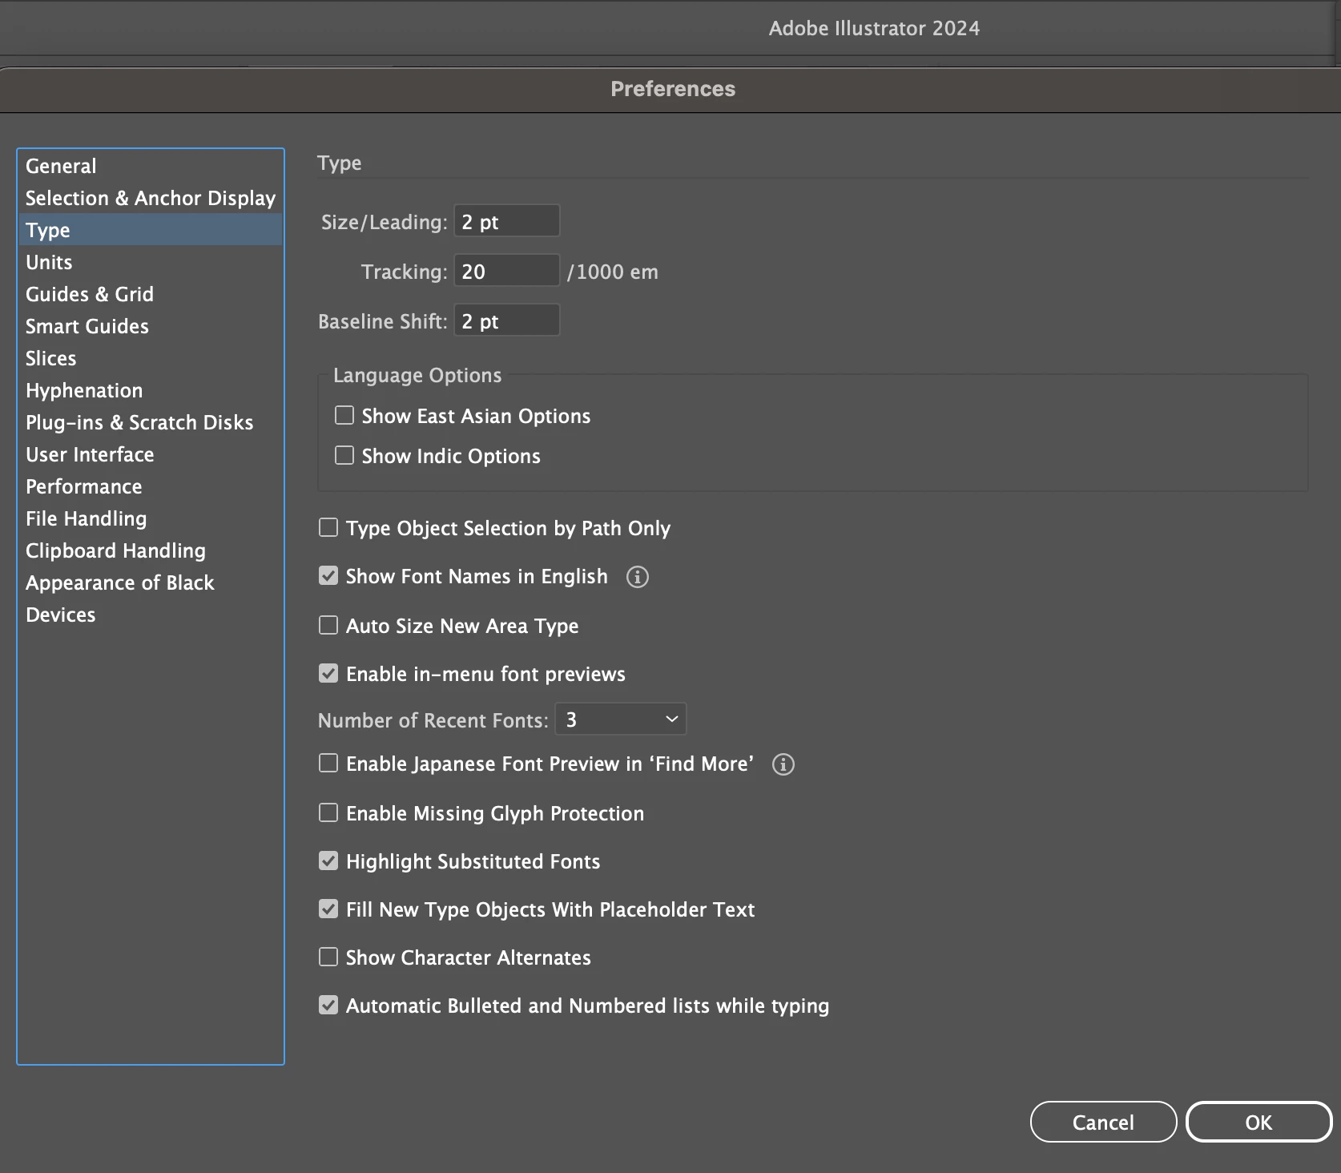Open info icon beside Japanese Font Preview option
The height and width of the screenshot is (1173, 1341).
pos(783,764)
